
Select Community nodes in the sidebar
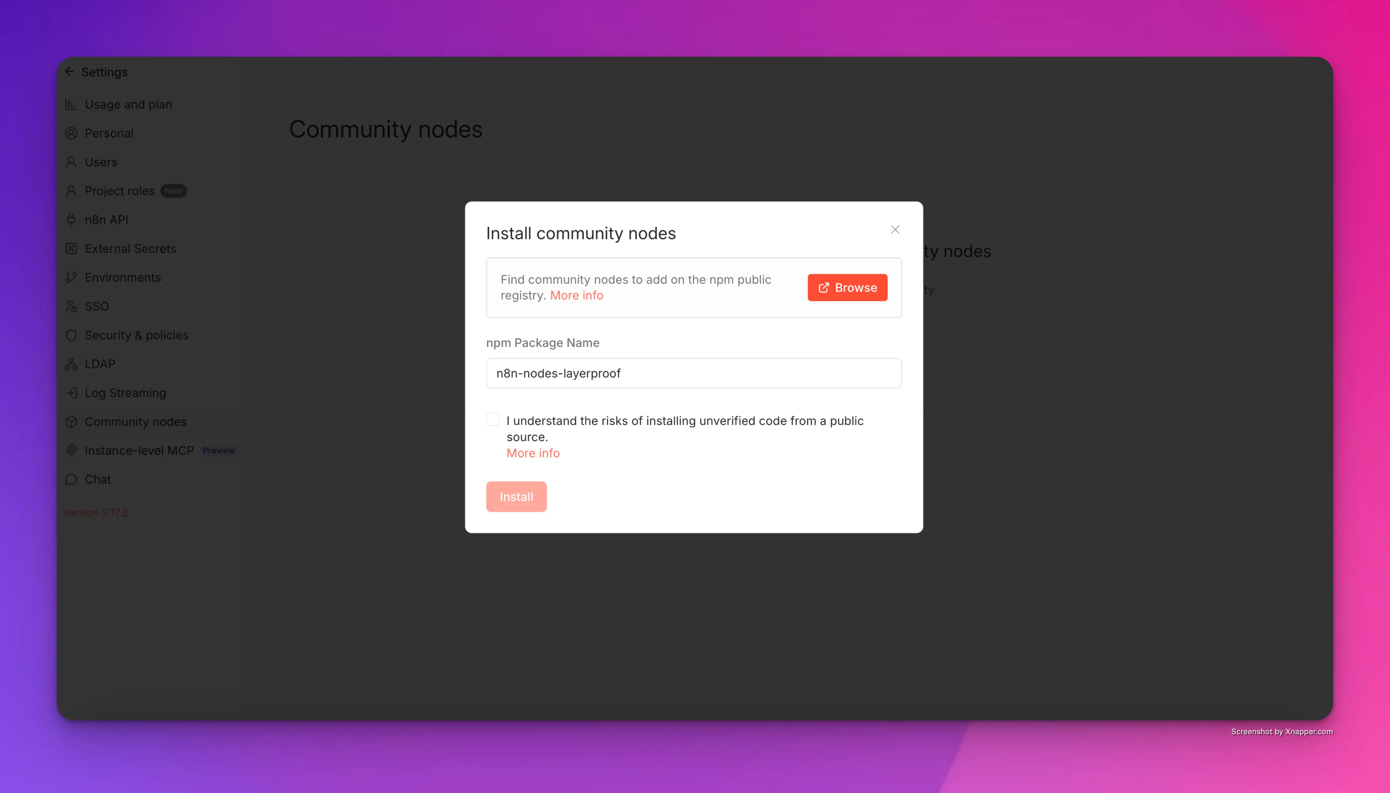click(x=136, y=422)
